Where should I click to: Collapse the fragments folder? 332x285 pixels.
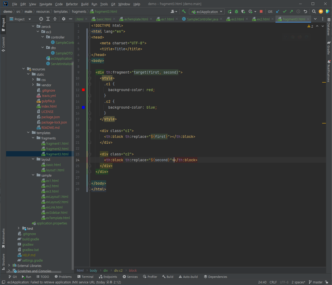point(33,138)
